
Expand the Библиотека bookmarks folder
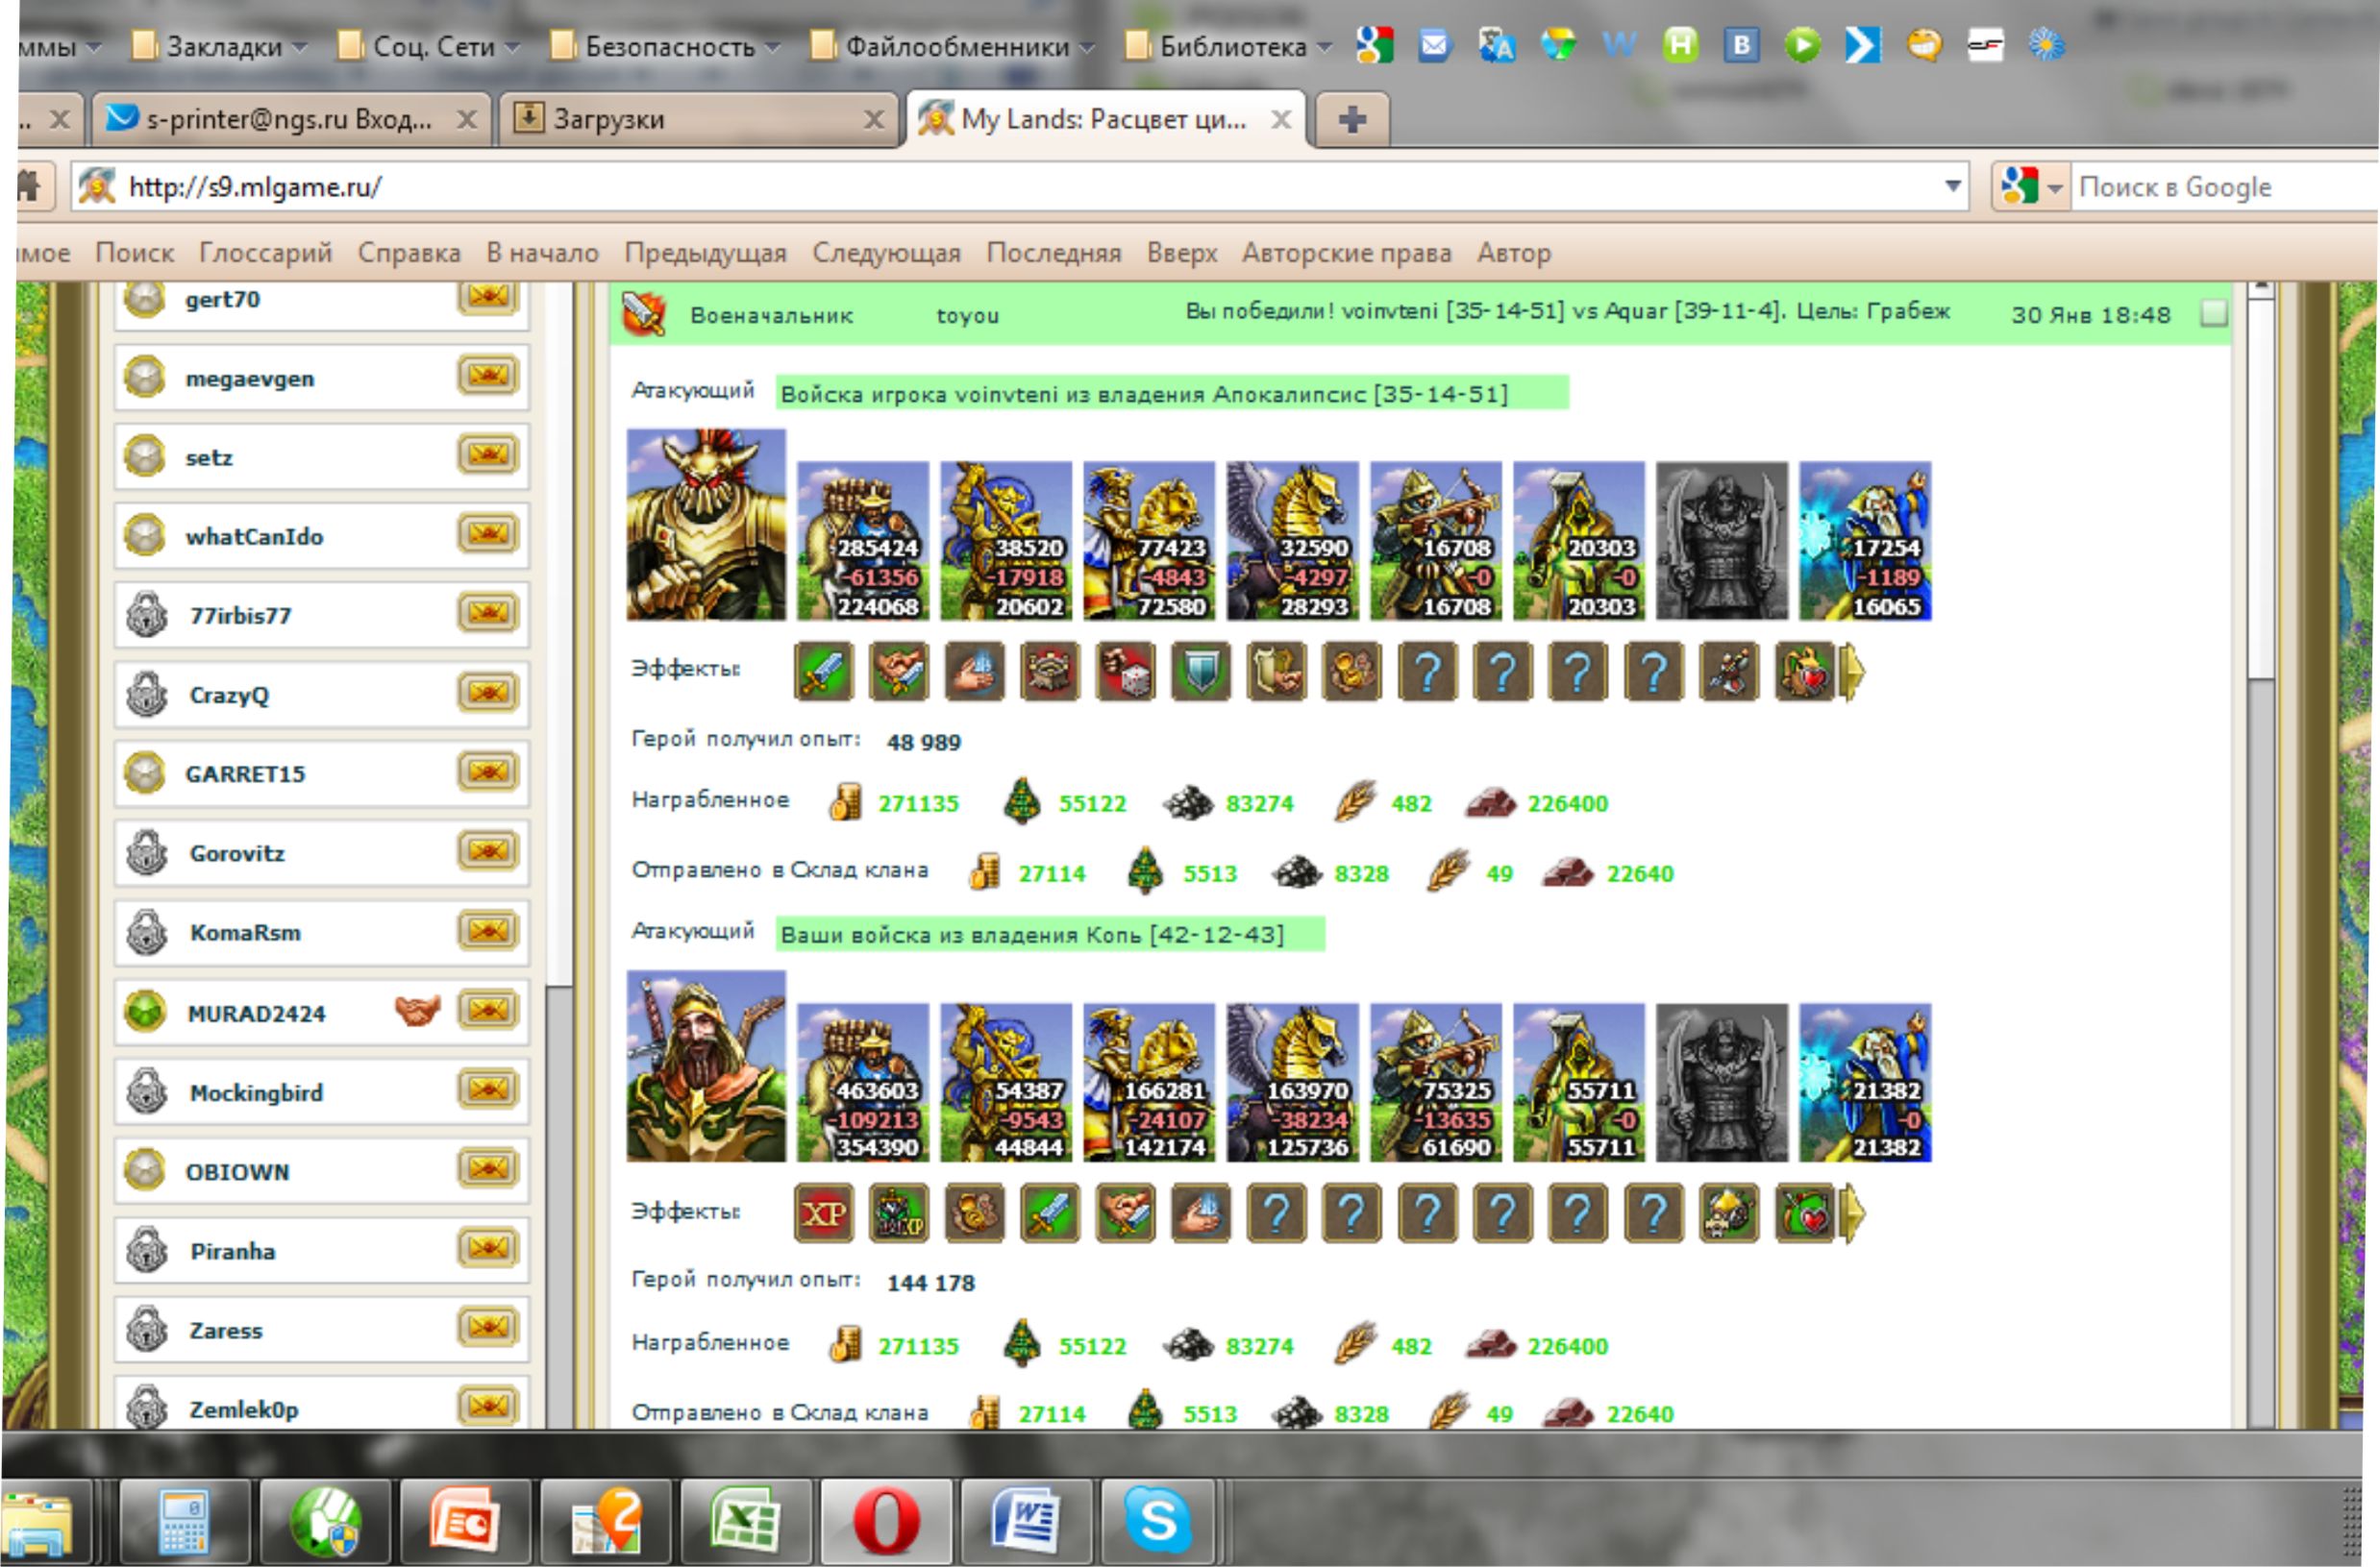[x=1229, y=46]
